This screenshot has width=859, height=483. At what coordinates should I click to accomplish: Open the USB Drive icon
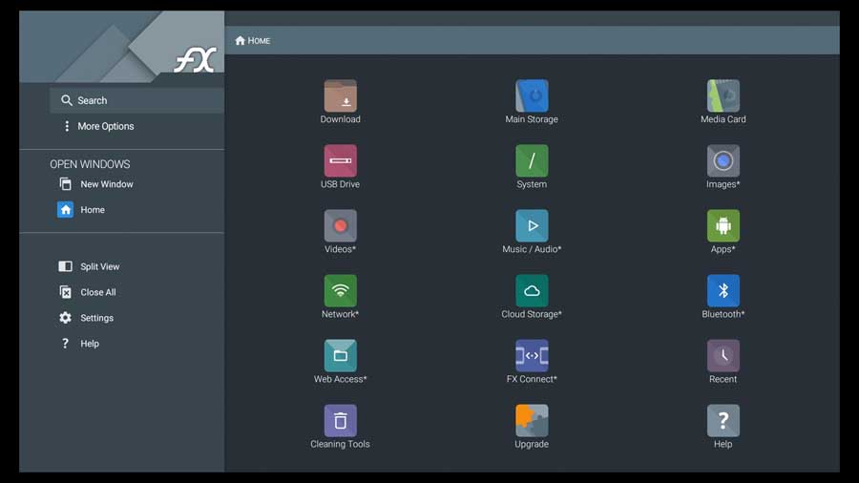[x=340, y=161]
